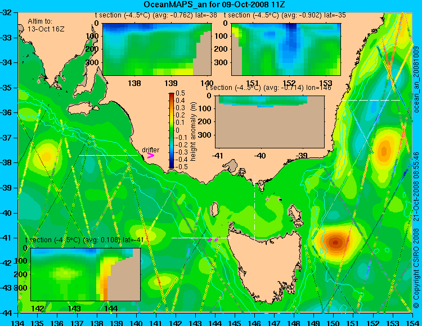
Task: Click the '146' longitude label on bottom axis
Action: 254,323
